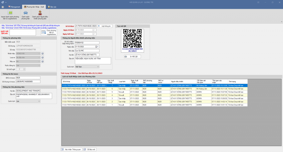Select the Phương tiện Nhập - Xuất tab
This screenshot has height=152, width=283.
tap(34, 7)
